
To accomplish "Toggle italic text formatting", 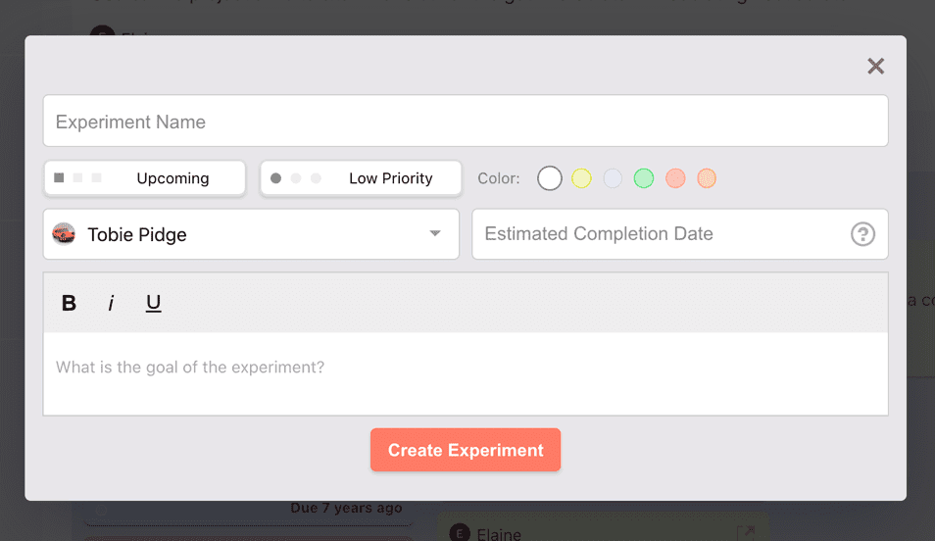I will [111, 304].
